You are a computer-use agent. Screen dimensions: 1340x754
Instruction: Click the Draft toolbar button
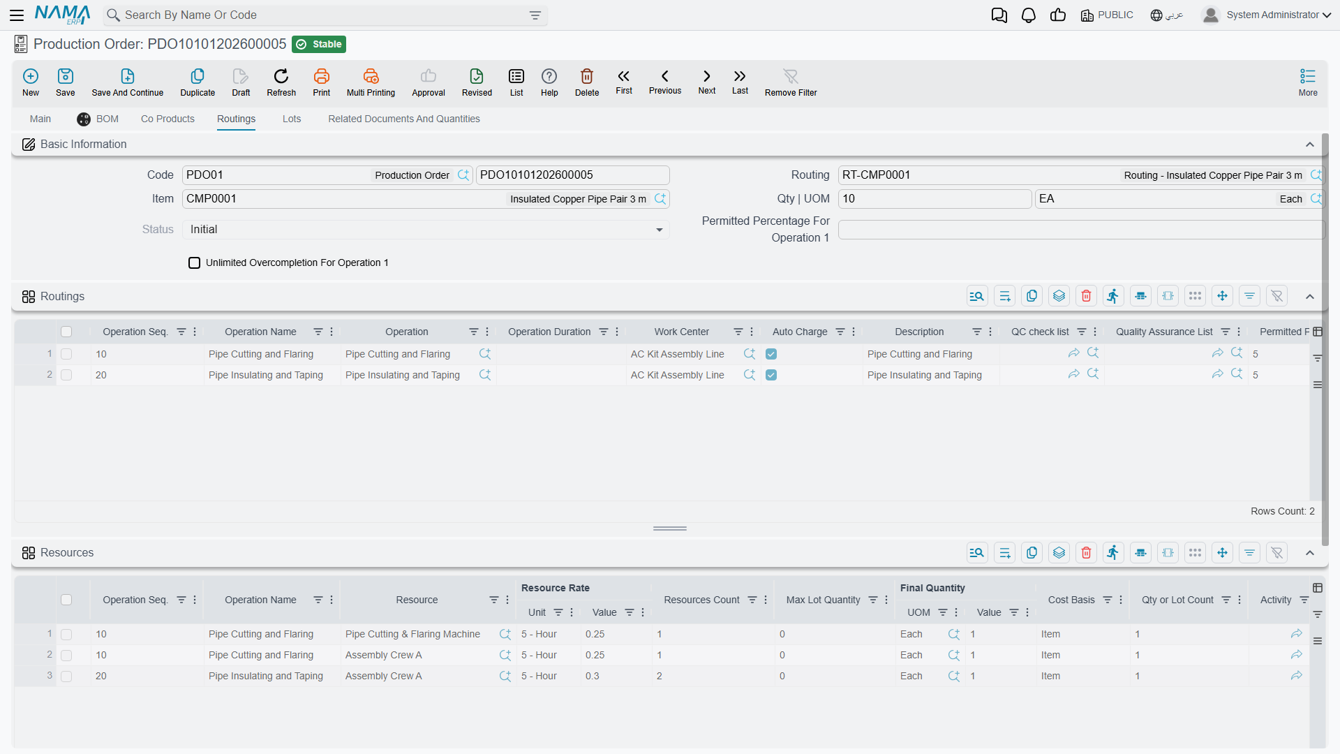(241, 82)
